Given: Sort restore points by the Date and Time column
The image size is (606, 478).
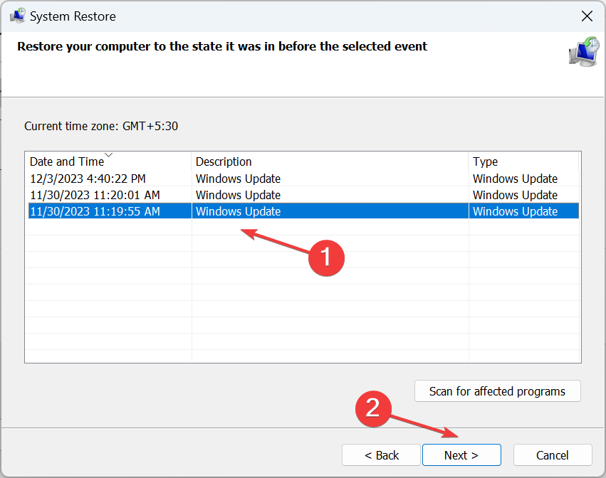Looking at the screenshot, I should pos(67,161).
